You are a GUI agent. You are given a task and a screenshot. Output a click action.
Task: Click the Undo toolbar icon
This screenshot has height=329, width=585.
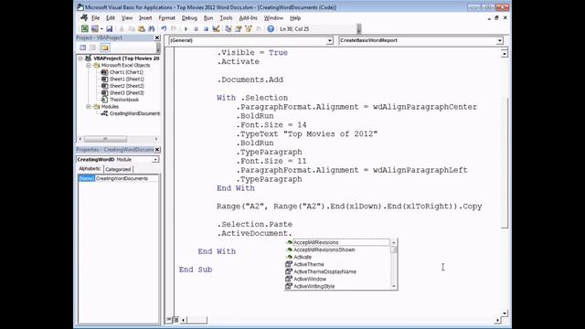point(164,28)
